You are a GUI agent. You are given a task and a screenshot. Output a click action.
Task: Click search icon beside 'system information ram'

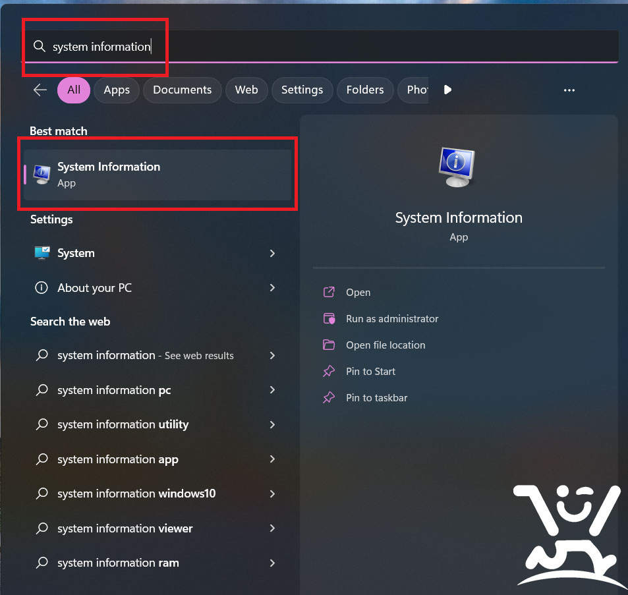[42, 563]
